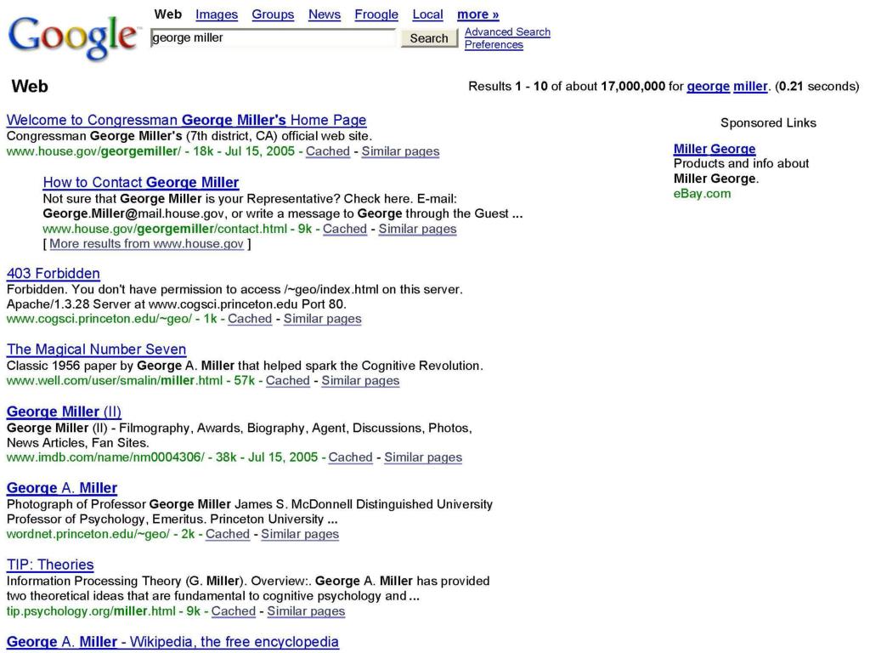Open Similar pages for tip.psychology.org result
This screenshot has height=653, width=870.
[x=306, y=611]
